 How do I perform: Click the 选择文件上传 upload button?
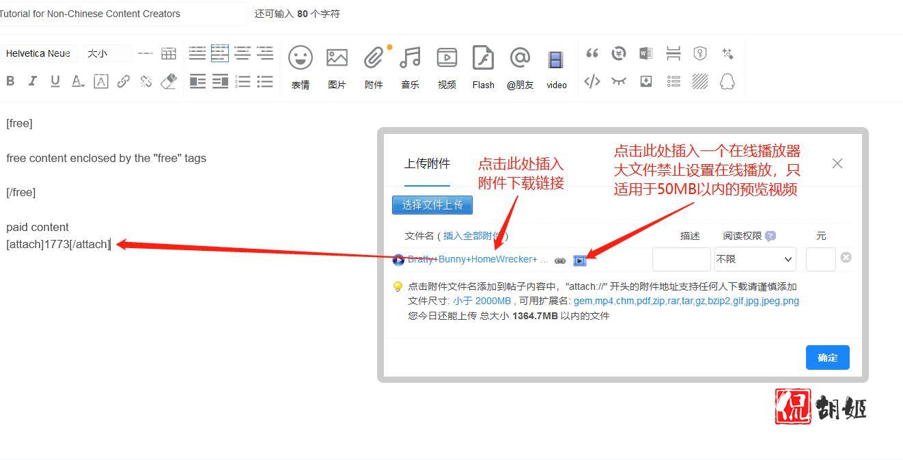[432, 204]
